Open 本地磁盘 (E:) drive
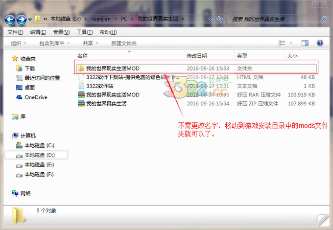333x230 pixels. pyautogui.click(x=39, y=164)
